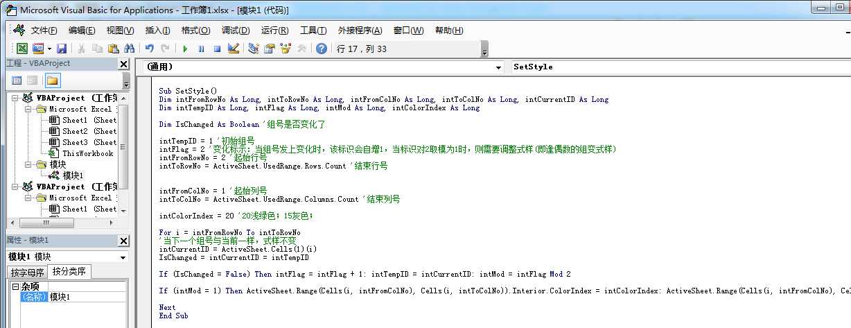The image size is (851, 328).
Task: Open the 格式(O) menu
Action: click(195, 31)
